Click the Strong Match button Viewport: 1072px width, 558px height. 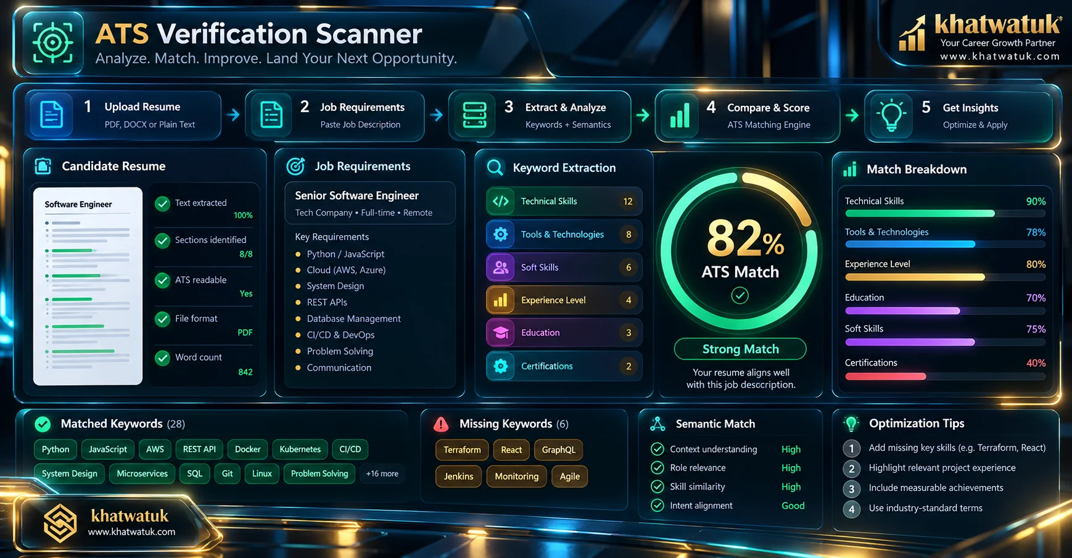tap(740, 349)
